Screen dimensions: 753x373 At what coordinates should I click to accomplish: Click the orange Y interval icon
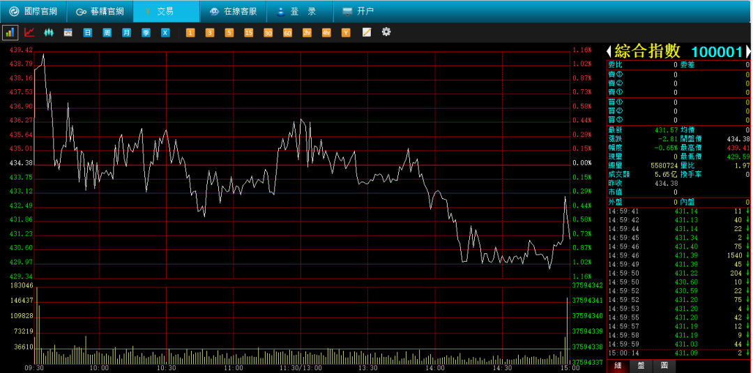(x=346, y=33)
